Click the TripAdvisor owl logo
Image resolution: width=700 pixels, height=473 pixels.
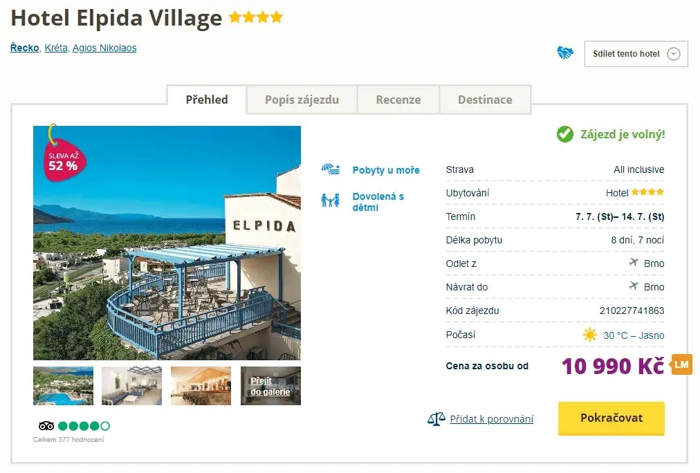[46, 426]
